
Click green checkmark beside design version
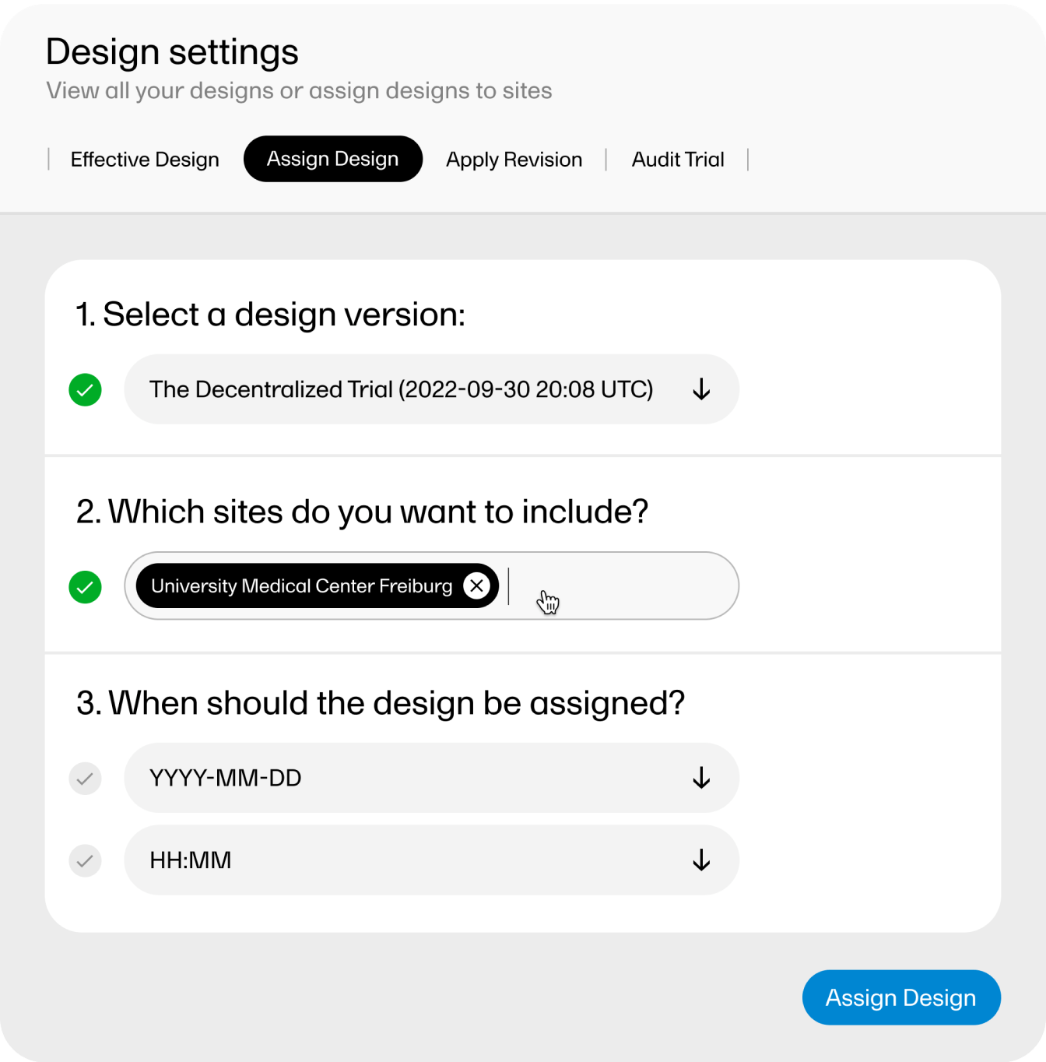click(86, 389)
